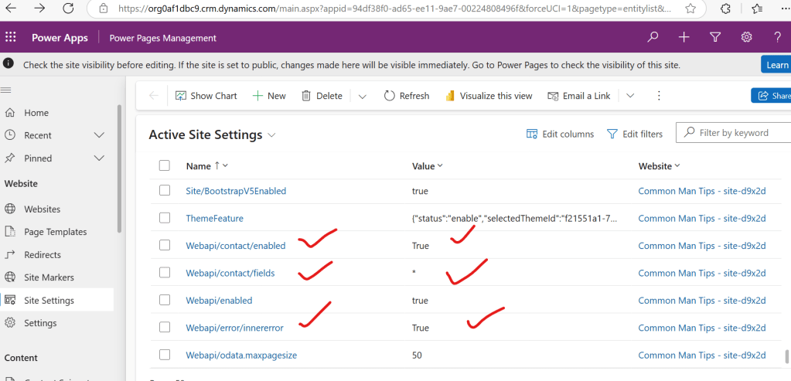
Task: Click the plus icon in purple header
Action: point(684,37)
